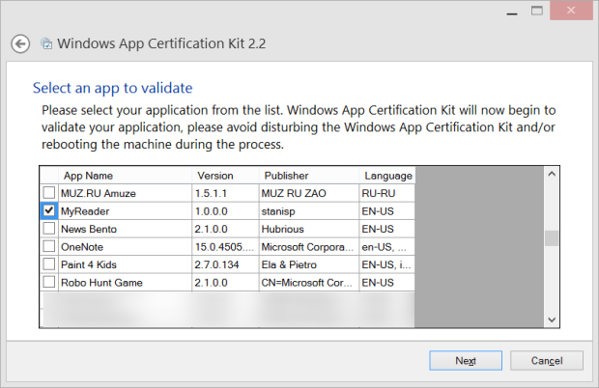
Task: Click the app list scroll down arrow
Action: pos(552,319)
